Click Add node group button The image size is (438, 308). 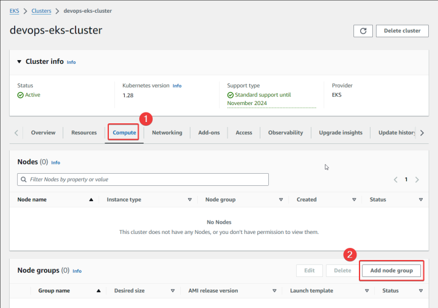391,270
